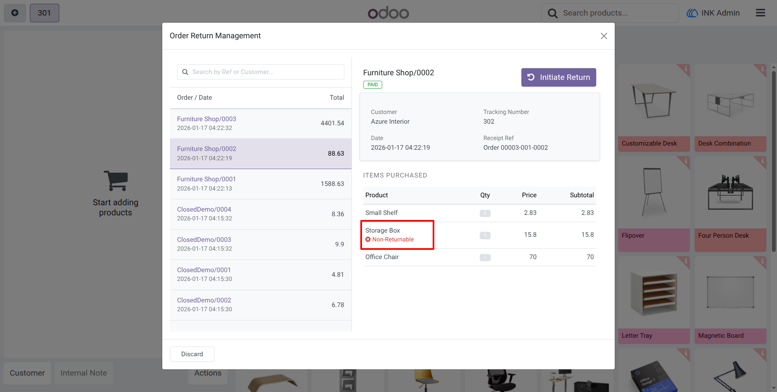
Task: Open Four Person Desk product card
Action: (x=730, y=204)
